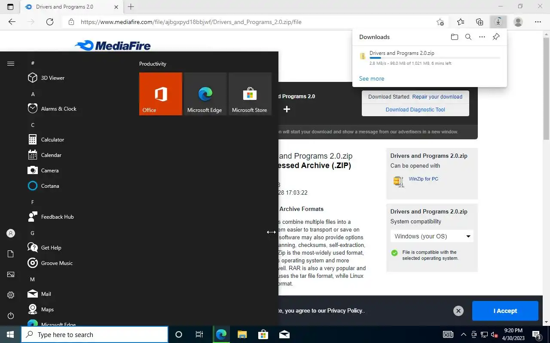550x343 pixels.
Task: Click the Office tile
Action: click(161, 94)
